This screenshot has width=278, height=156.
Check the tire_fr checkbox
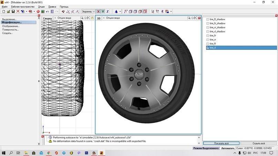pyautogui.click(x=208, y=35)
